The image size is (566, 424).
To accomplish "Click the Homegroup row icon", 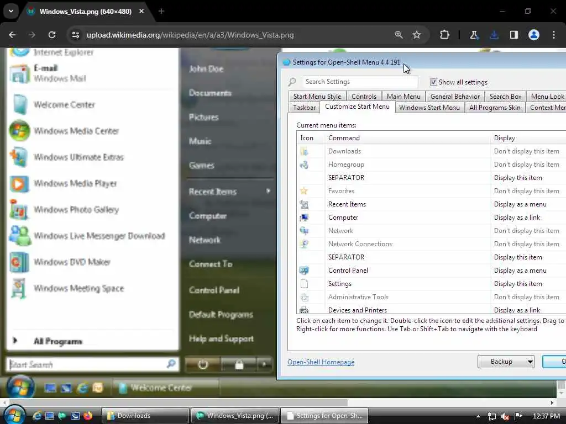I will [x=304, y=165].
